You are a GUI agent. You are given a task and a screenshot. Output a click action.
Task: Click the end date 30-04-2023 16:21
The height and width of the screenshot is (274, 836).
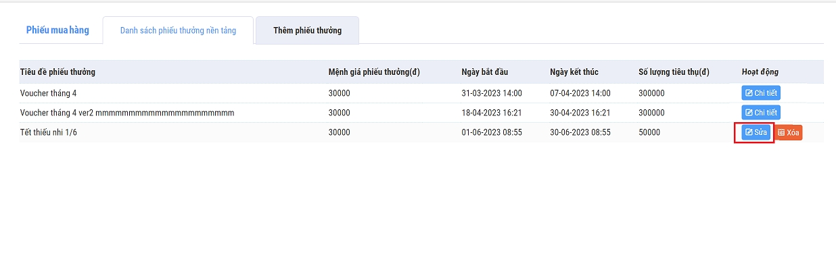[x=580, y=113]
